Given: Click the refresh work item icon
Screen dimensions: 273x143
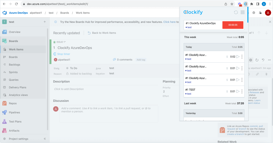Looking at the screenshot, I should pos(257,60).
